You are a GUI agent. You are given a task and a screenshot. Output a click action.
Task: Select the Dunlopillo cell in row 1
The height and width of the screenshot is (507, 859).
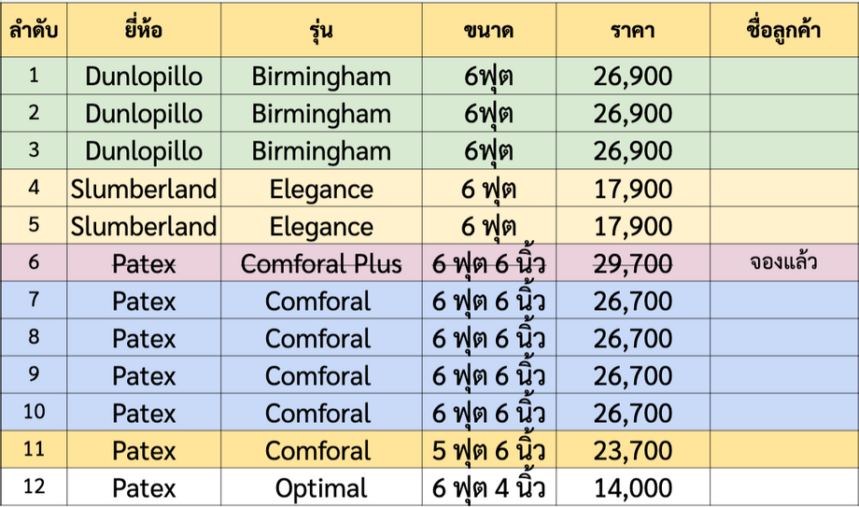[144, 76]
